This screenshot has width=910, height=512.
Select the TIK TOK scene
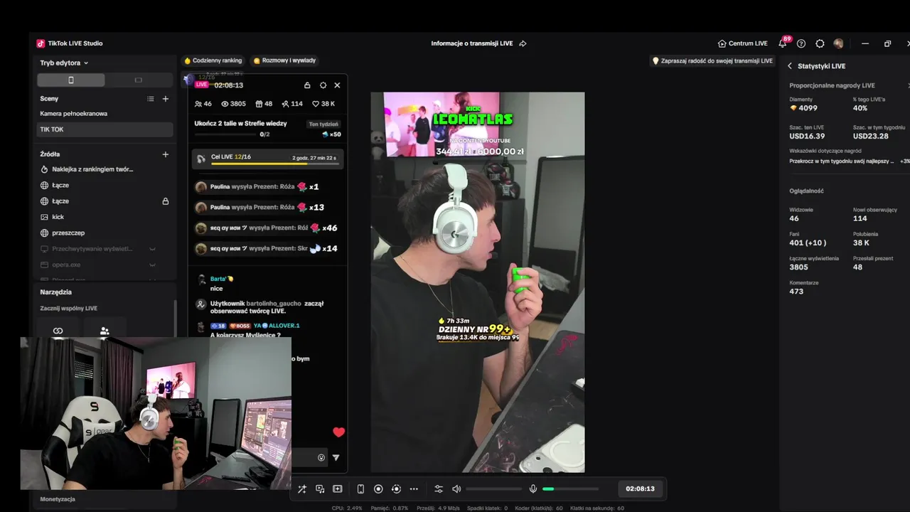(x=105, y=129)
